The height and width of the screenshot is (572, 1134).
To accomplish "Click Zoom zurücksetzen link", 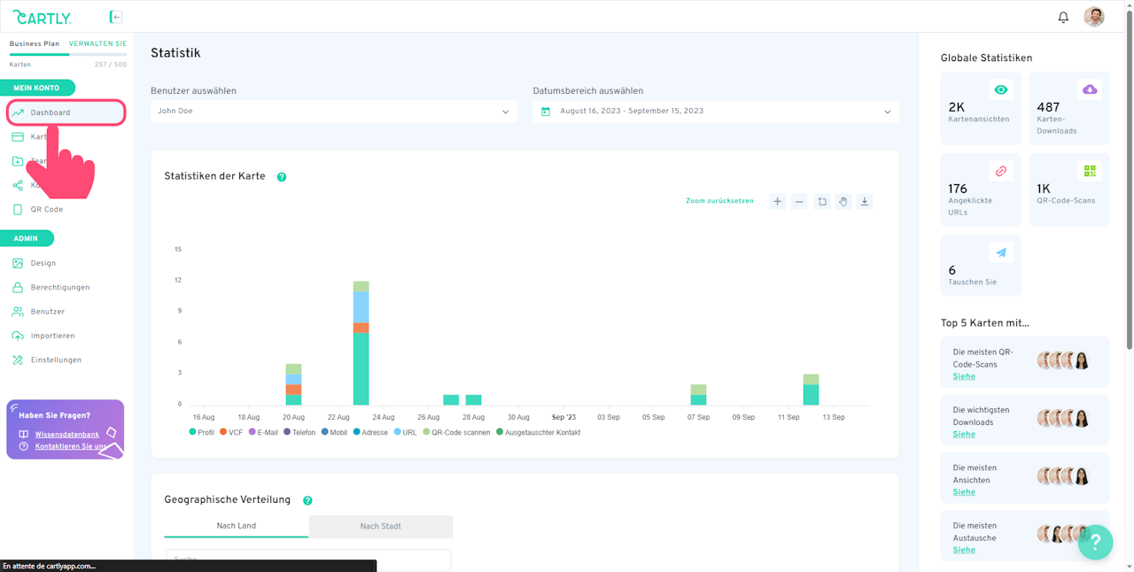I will coord(719,201).
